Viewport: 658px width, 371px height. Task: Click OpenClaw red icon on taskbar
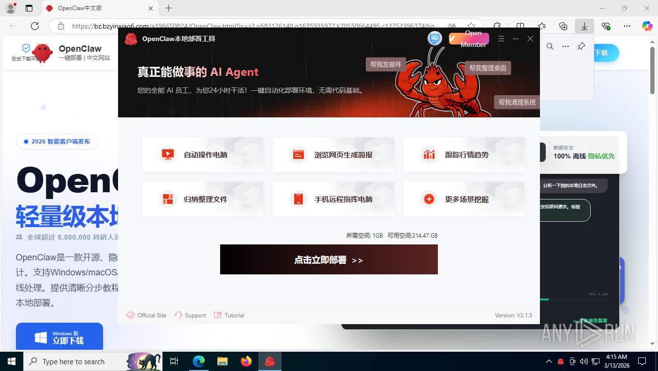point(270,361)
